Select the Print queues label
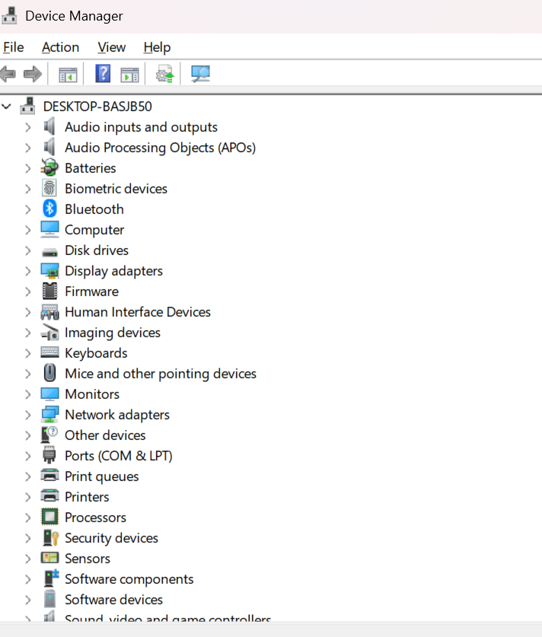 point(101,476)
